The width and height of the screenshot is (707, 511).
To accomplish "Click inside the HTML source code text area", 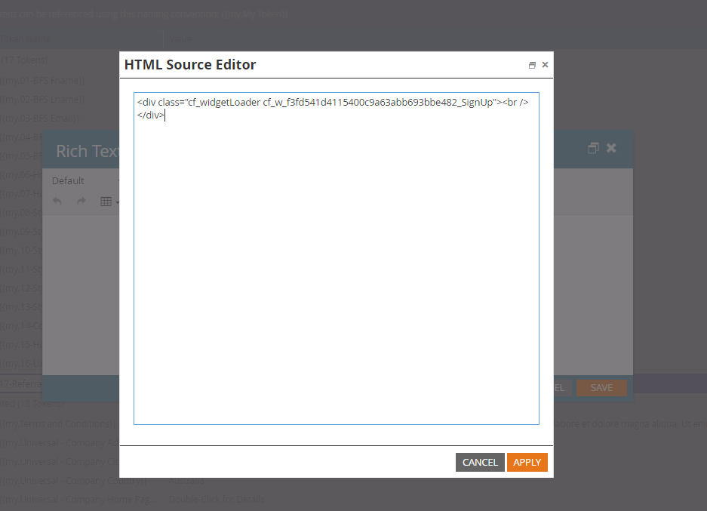I will (x=336, y=264).
